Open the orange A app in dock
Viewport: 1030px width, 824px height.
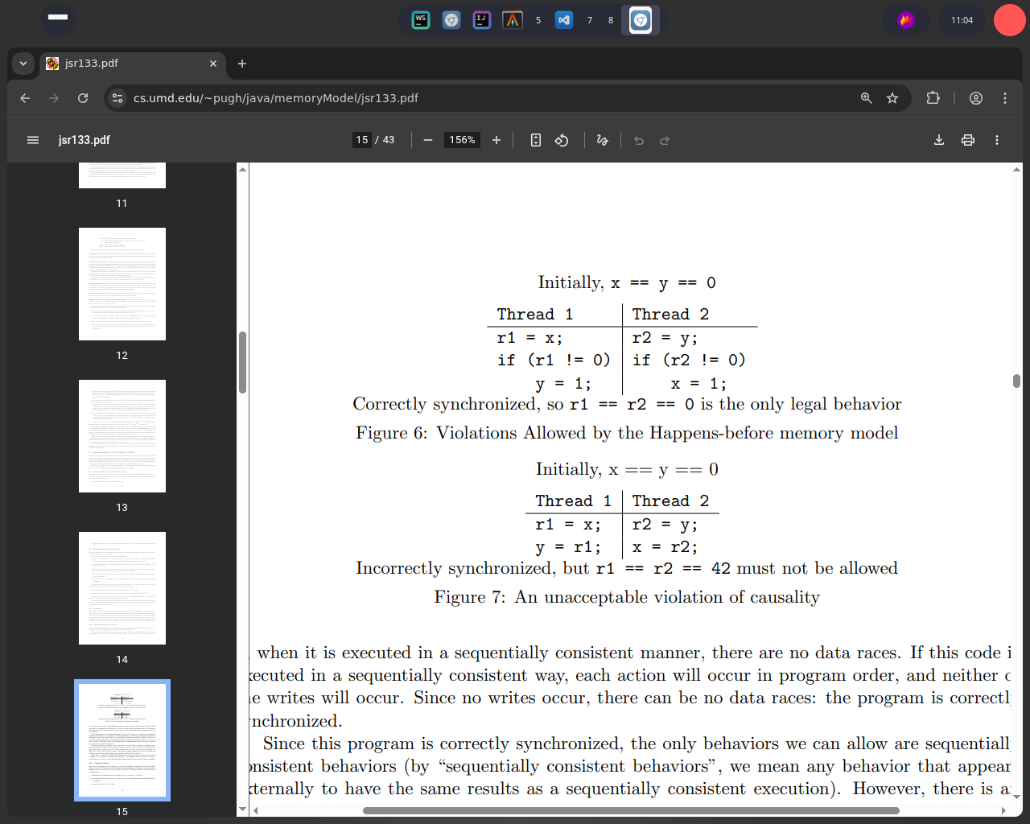pyautogui.click(x=513, y=20)
